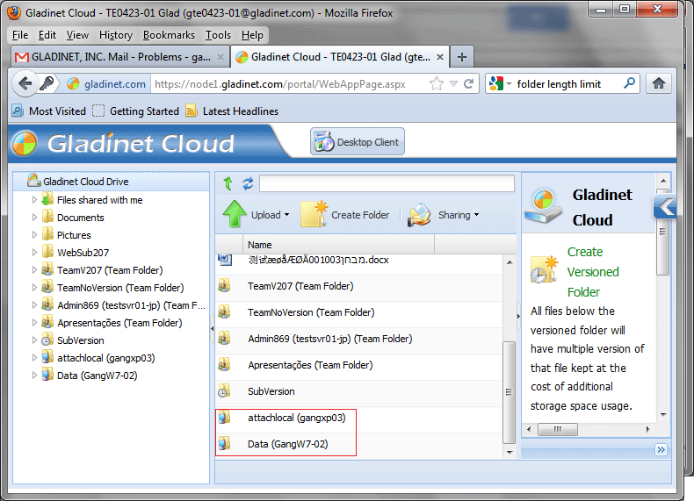
Task: Click the right panel horizontal scrollbar thumb
Action: [x=557, y=429]
